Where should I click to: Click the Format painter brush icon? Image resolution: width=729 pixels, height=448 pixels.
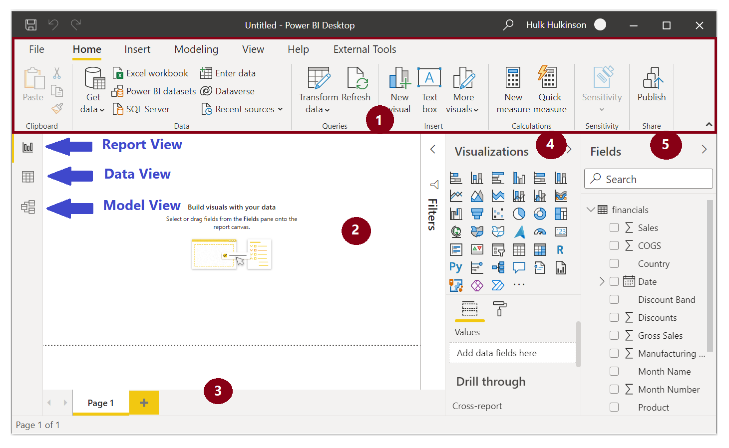57,108
